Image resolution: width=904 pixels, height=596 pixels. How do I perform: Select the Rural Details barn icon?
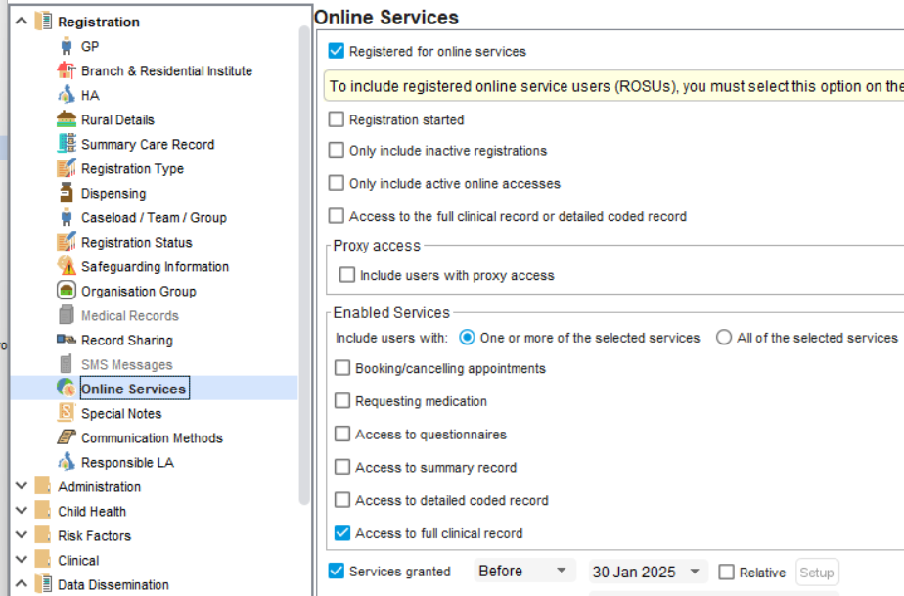tap(67, 119)
